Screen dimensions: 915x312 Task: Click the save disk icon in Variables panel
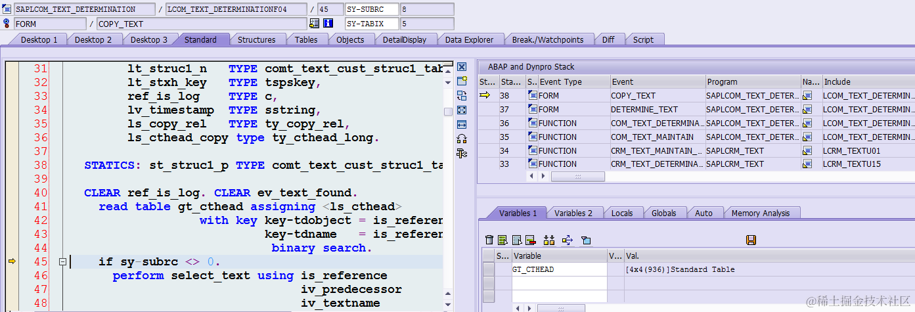click(x=751, y=240)
